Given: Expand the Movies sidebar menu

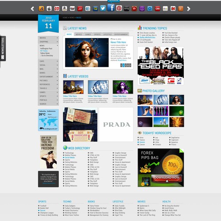Looking at the screenshot, I should coord(48,38).
